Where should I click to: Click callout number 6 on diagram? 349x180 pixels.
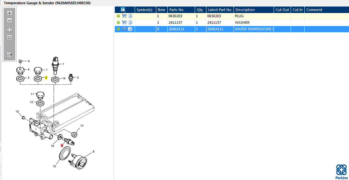28,61
